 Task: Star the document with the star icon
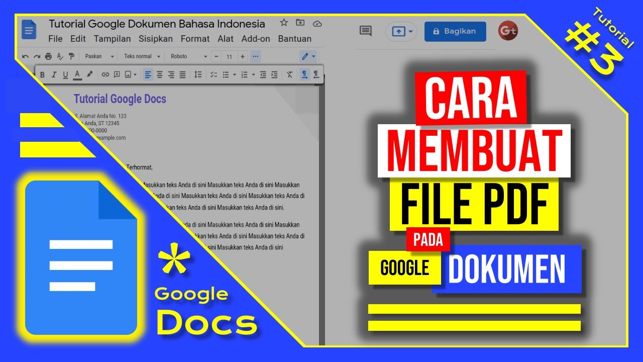tap(284, 23)
